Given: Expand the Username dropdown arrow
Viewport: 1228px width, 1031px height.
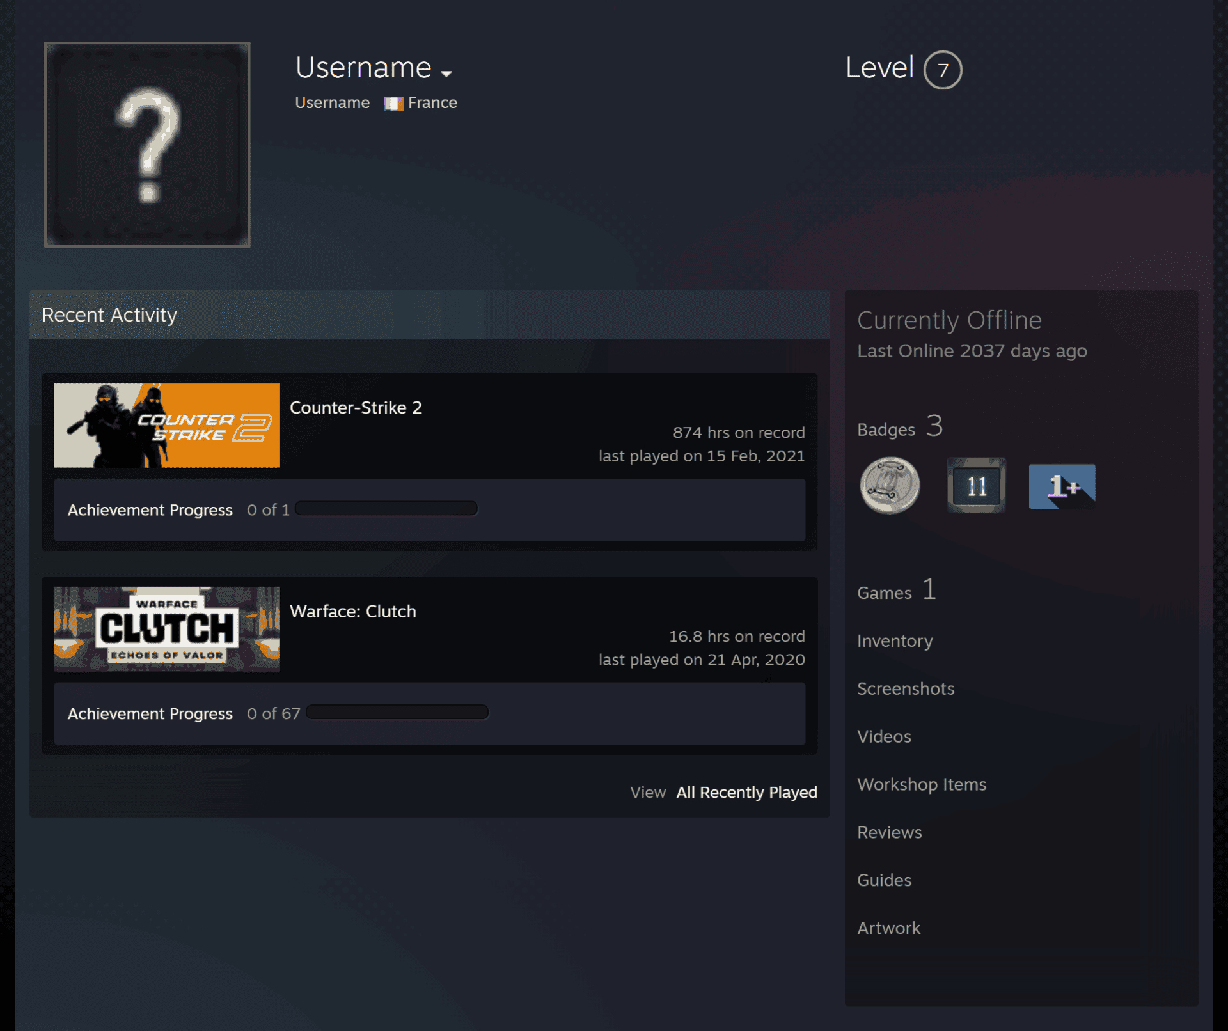Looking at the screenshot, I should click(x=446, y=74).
